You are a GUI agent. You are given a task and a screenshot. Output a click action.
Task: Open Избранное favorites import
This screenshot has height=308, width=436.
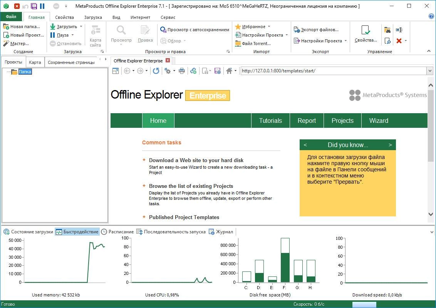coord(250,27)
